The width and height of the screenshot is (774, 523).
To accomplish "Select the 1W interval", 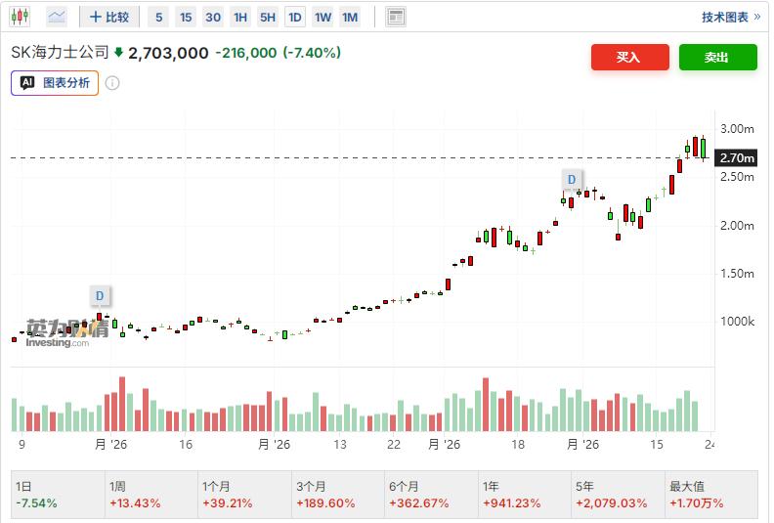I will point(322,18).
